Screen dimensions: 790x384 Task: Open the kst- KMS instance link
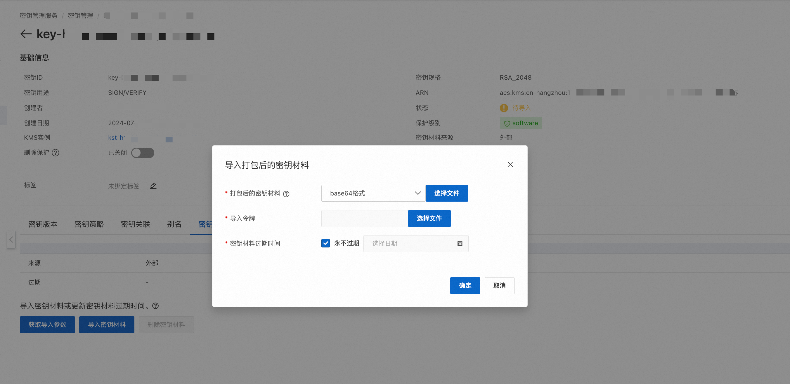(x=117, y=138)
